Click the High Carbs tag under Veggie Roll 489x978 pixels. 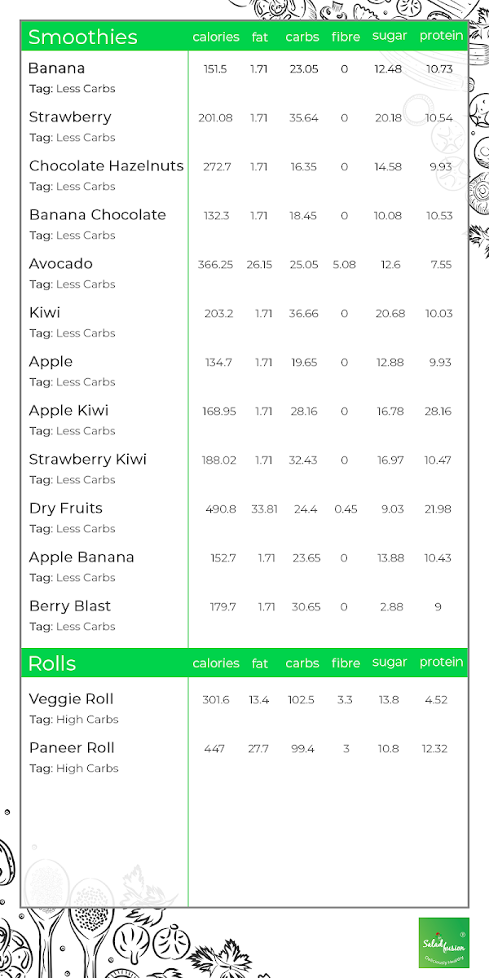pyautogui.click(x=87, y=720)
